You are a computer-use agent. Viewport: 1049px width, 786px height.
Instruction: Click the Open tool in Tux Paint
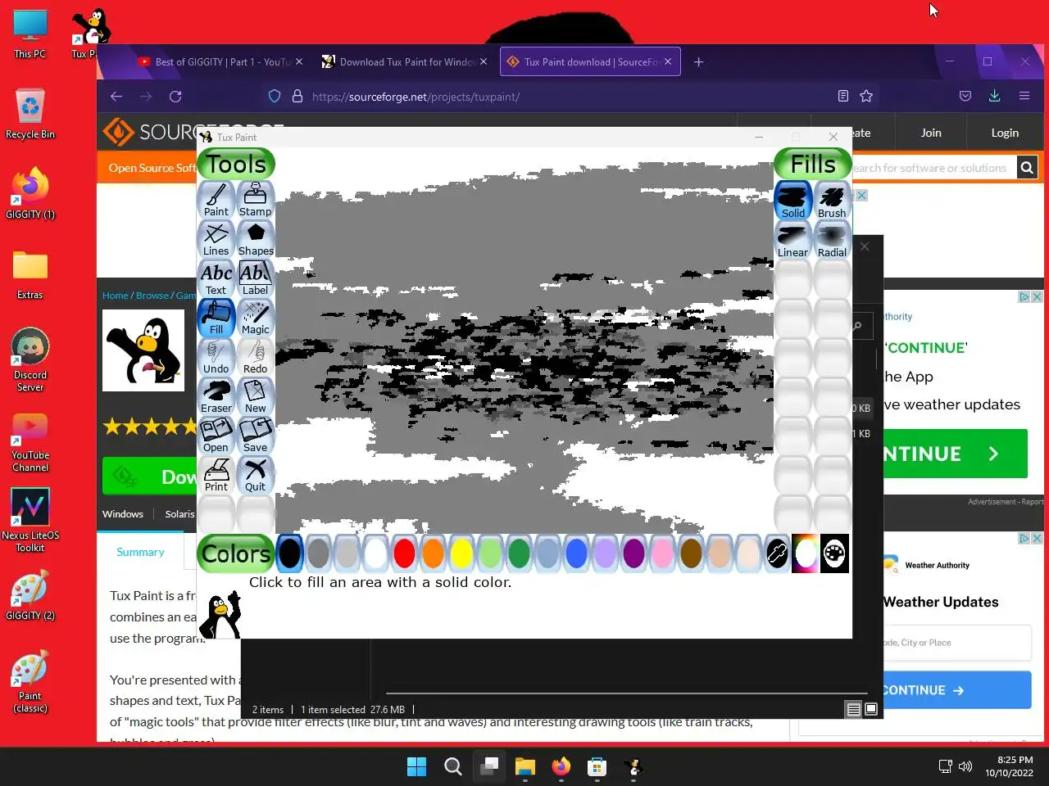216,436
